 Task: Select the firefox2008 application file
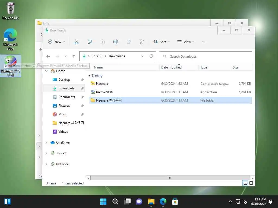[170, 92]
